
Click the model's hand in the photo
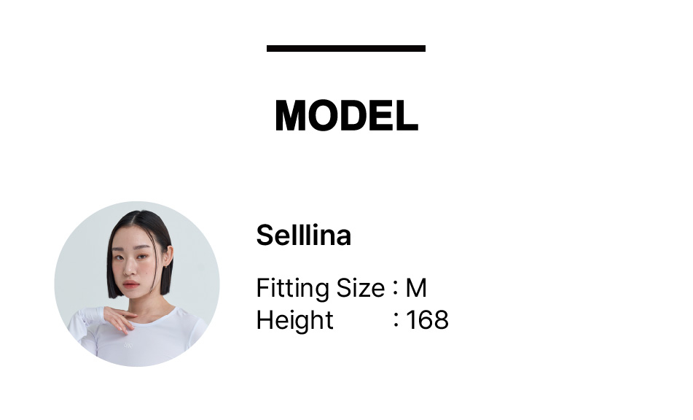[x=118, y=318]
